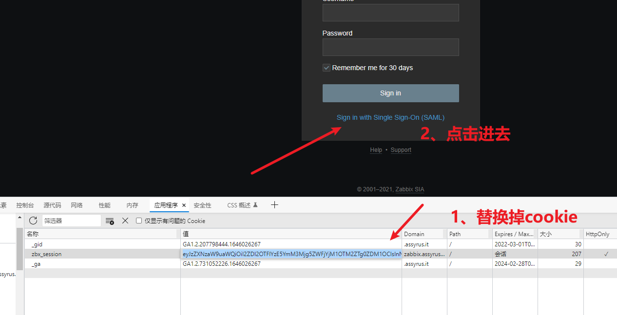Toggle Remember me for 30 days

point(327,68)
